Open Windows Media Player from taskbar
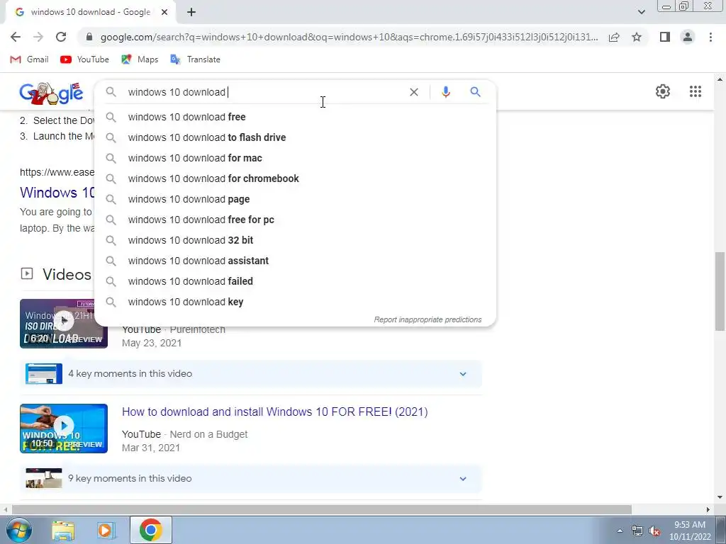 (106, 531)
